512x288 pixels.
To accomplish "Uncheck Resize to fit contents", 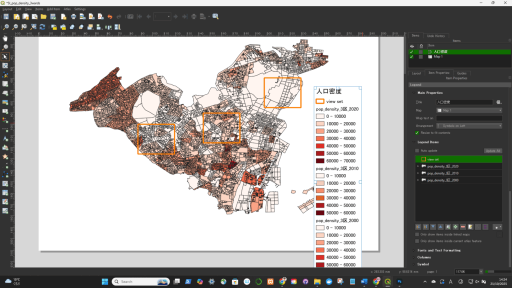I will pos(417,132).
